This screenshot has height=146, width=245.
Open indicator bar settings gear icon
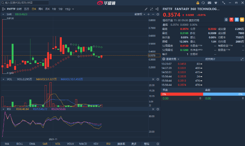click(x=158, y=144)
